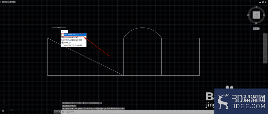The height and width of the screenshot is (114, 268).
Task: Close the command line window with X
Action: [x=56, y=112]
